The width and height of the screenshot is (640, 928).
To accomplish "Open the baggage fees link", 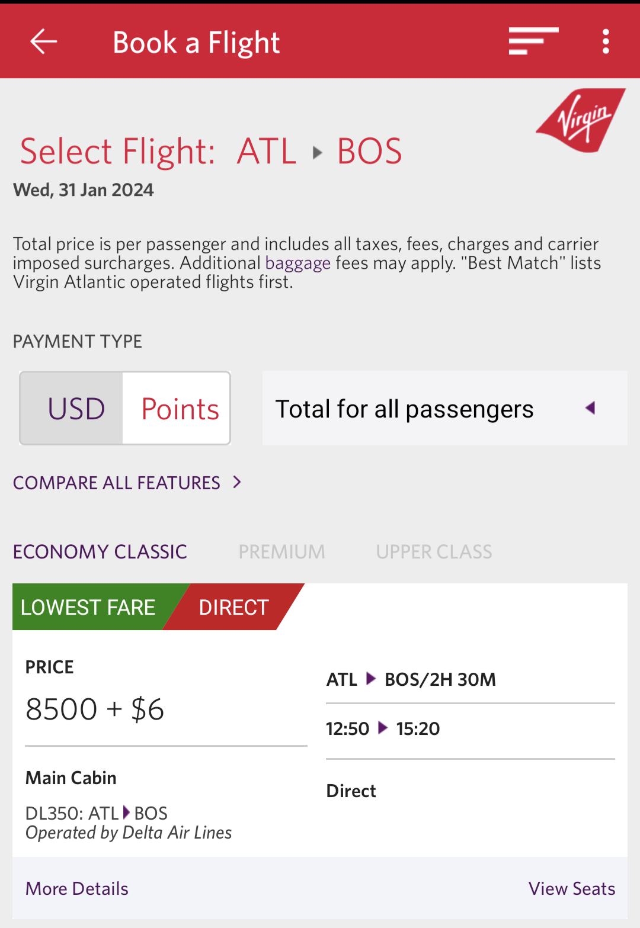I will [297, 263].
